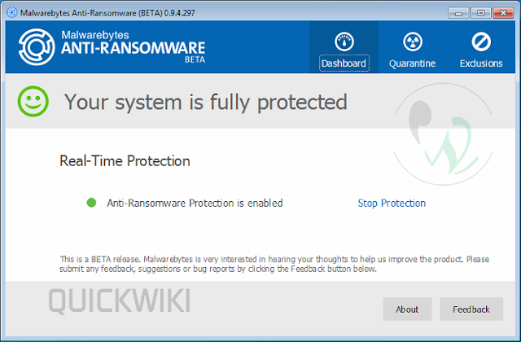Click the Malwarebytes maze logo in header
521x342 pixels.
pyautogui.click(x=37, y=47)
